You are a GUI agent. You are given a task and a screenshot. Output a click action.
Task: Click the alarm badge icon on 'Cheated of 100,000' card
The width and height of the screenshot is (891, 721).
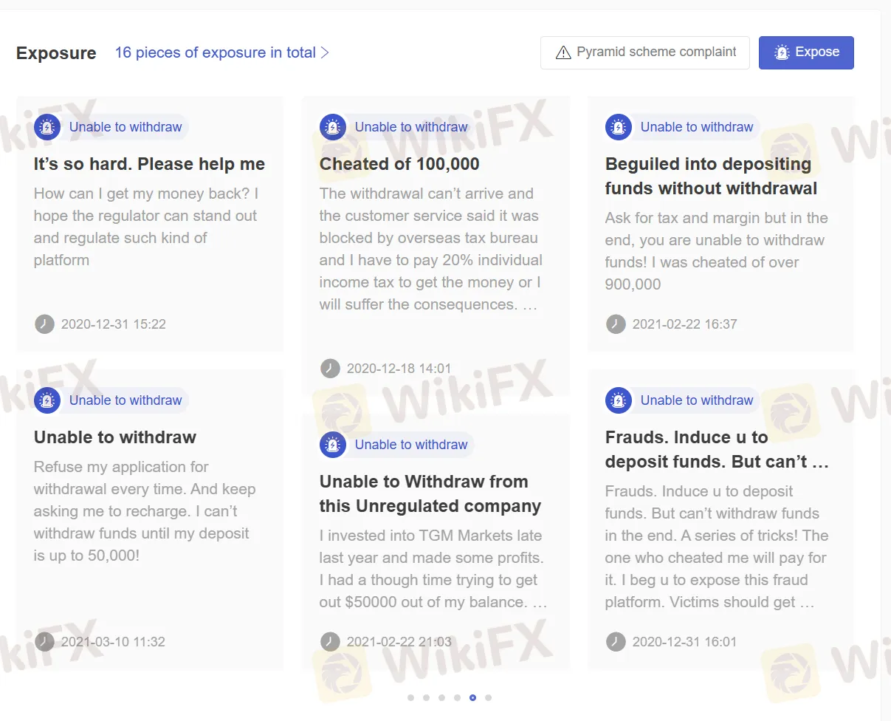pos(333,126)
